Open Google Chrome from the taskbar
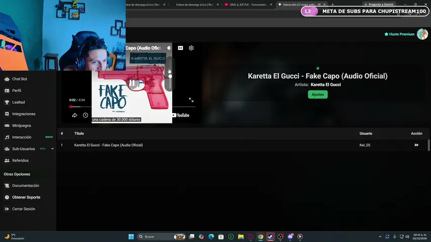Viewport: 431px width, 242px height. tap(261, 236)
